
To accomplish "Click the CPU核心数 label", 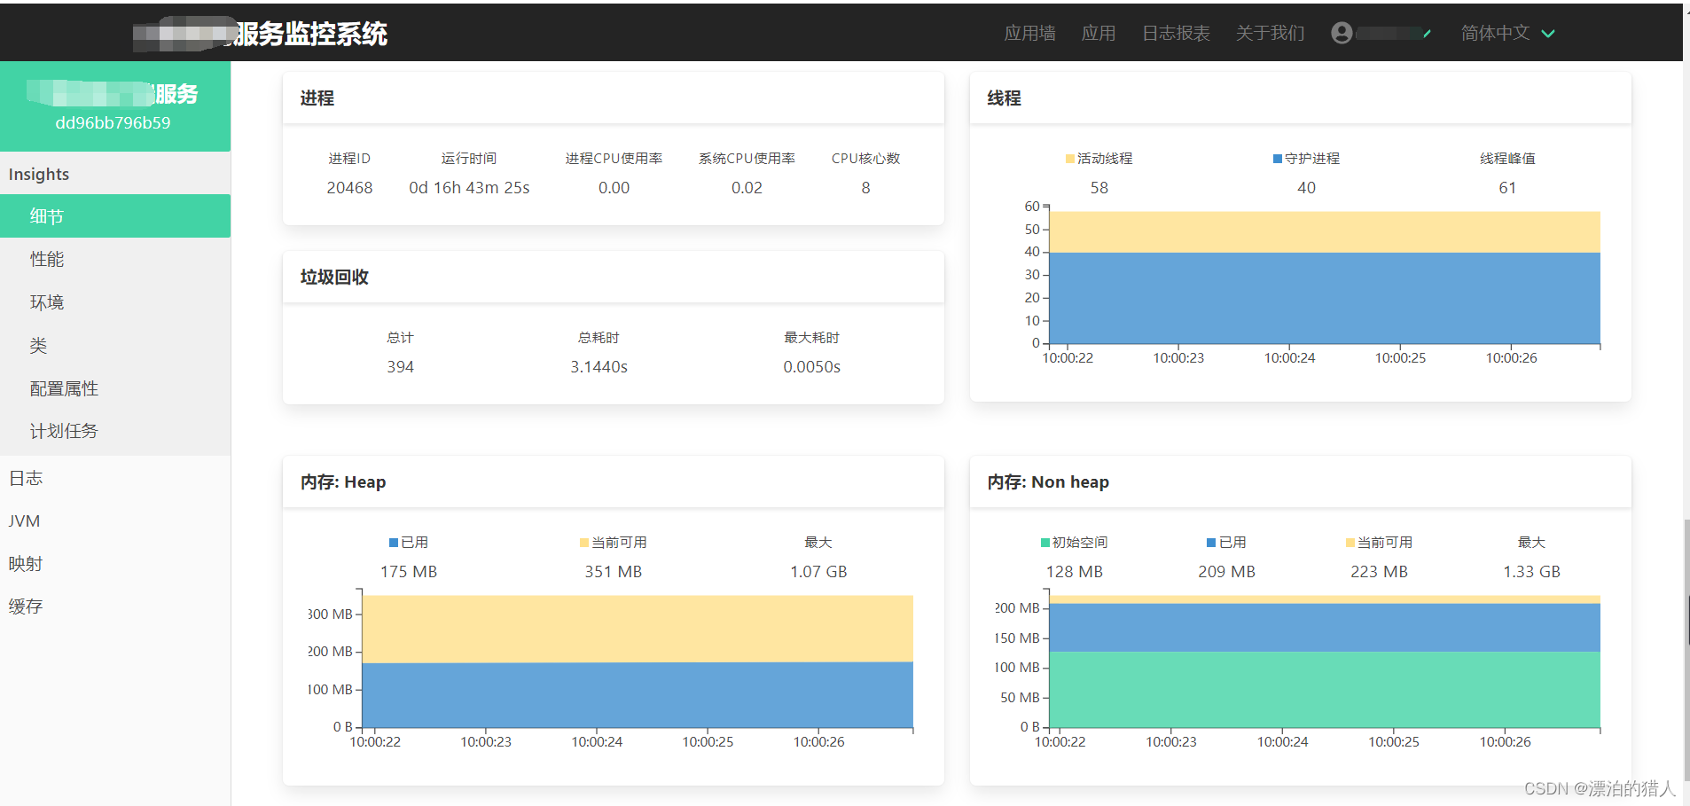I will coord(865,159).
